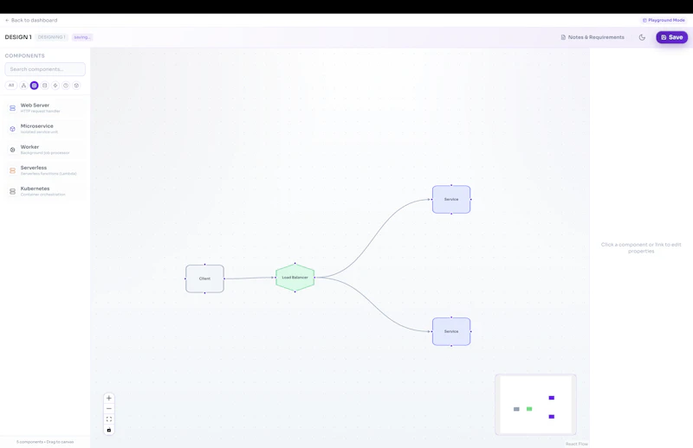
Task: Select the Client node
Action: point(204,278)
